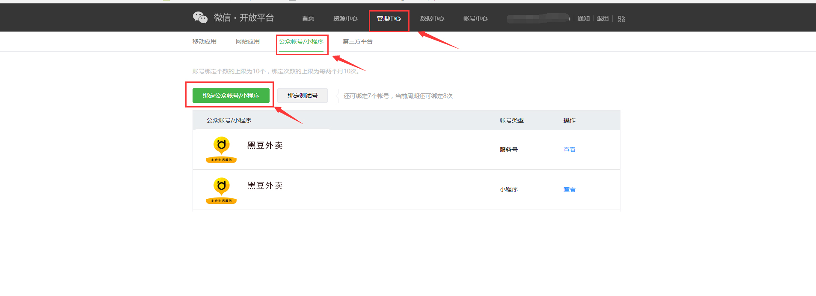Click 还可绑定7个帐号 remaining quota notice
Image resolution: width=816 pixels, height=296 pixels.
click(398, 96)
